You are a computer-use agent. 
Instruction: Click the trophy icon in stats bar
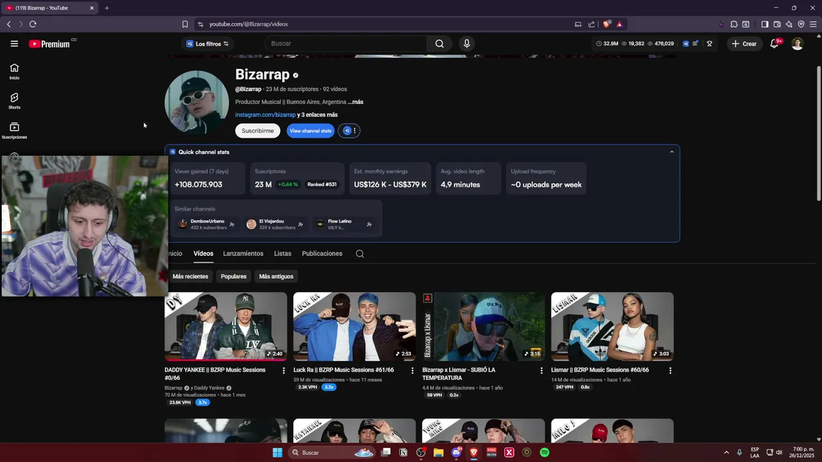point(710,44)
